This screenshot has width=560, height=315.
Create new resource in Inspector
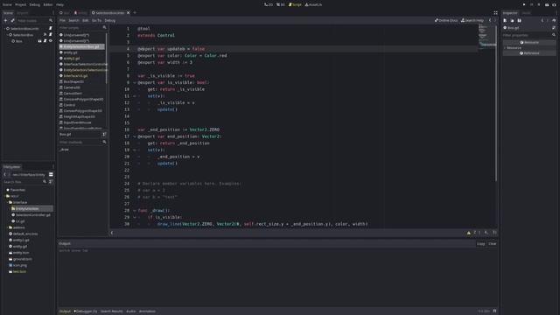[x=505, y=21]
